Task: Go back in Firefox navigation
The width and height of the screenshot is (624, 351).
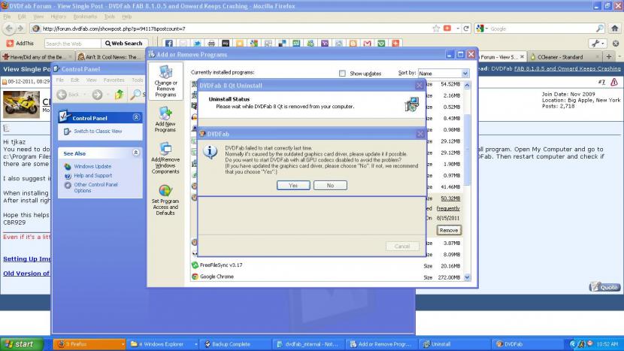Action: [x=9, y=29]
